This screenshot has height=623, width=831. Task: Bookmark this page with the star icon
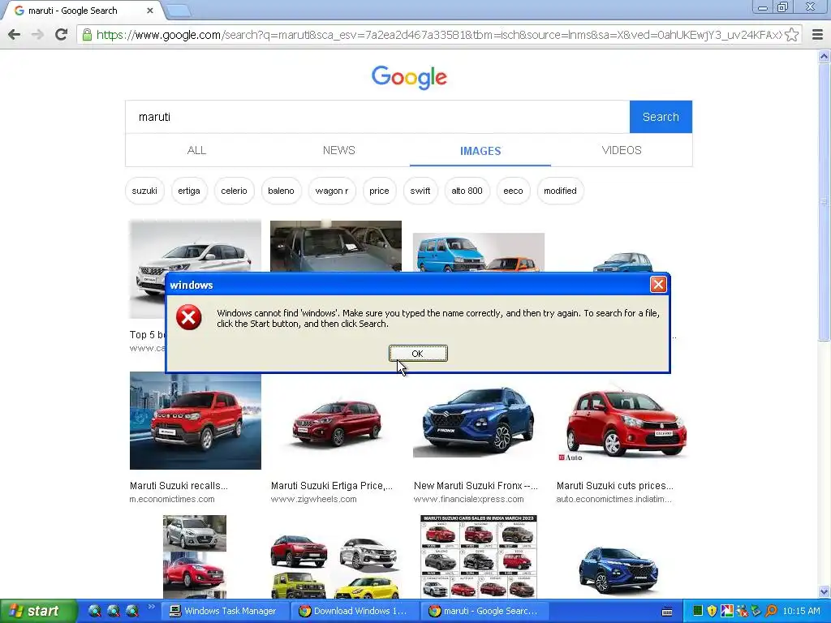click(791, 35)
